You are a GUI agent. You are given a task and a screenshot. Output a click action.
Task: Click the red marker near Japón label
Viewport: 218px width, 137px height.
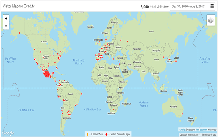coord(176,61)
